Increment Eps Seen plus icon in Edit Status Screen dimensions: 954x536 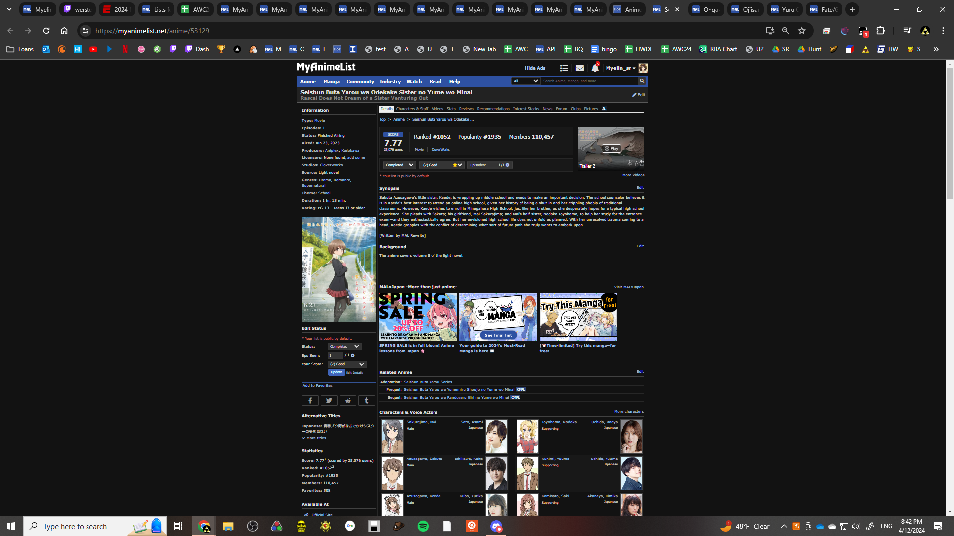tap(353, 356)
